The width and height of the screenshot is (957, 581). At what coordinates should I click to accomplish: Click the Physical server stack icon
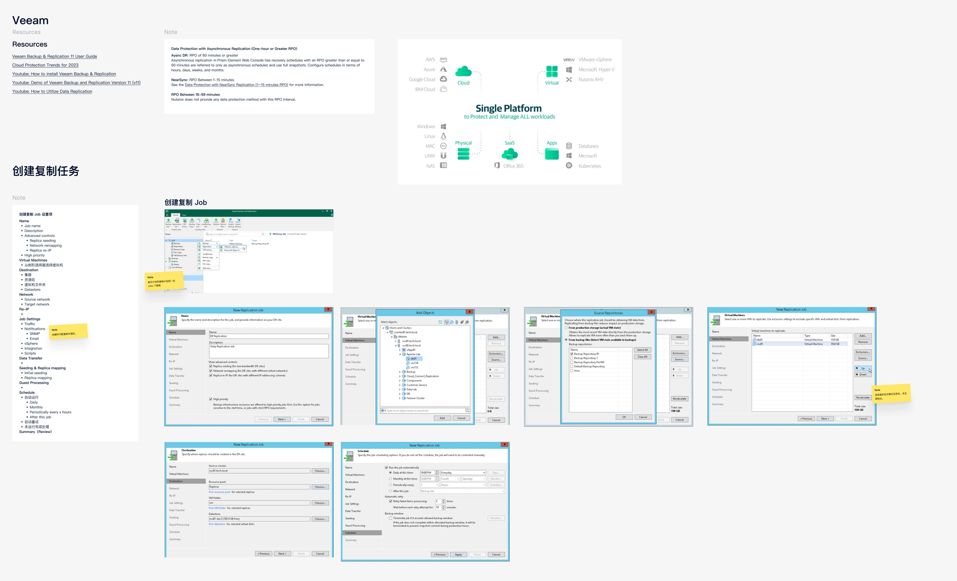point(463,154)
